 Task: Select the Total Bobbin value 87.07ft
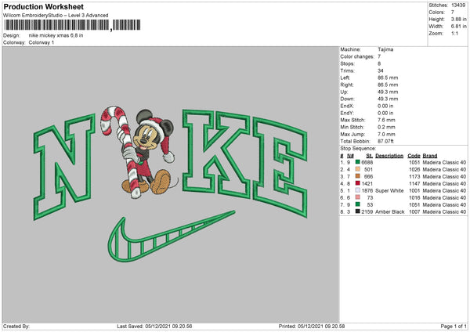(x=385, y=141)
